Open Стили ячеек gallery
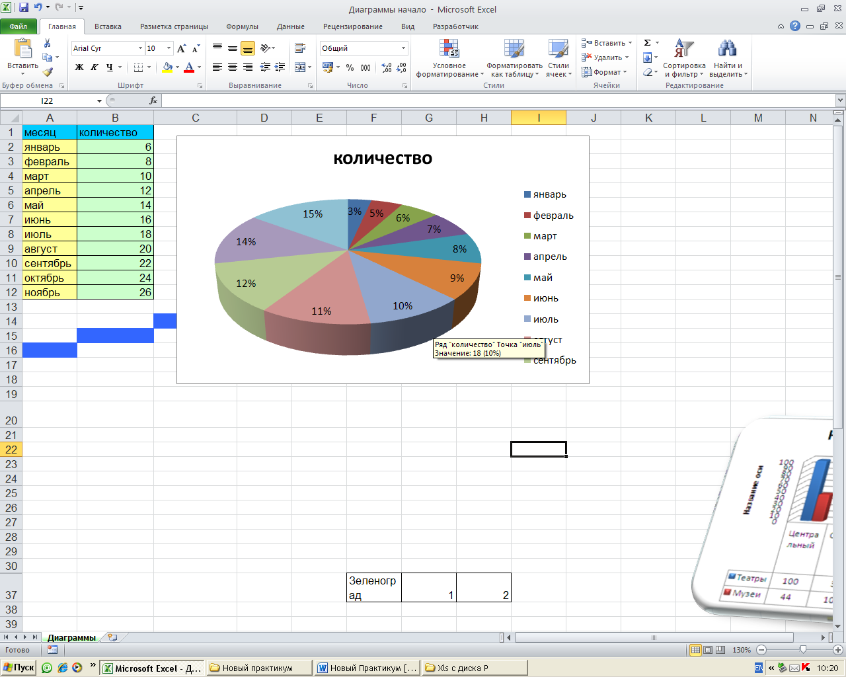The image size is (846, 677). point(558,58)
